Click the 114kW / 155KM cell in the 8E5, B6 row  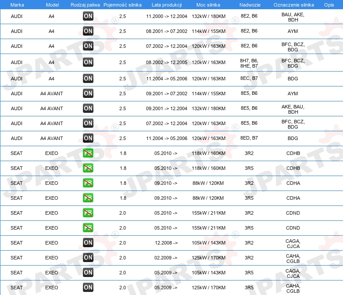[x=208, y=94]
